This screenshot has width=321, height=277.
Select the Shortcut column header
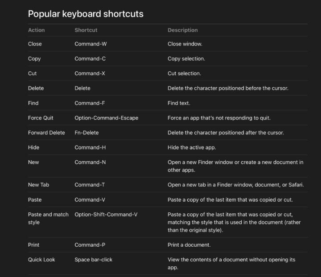point(86,30)
